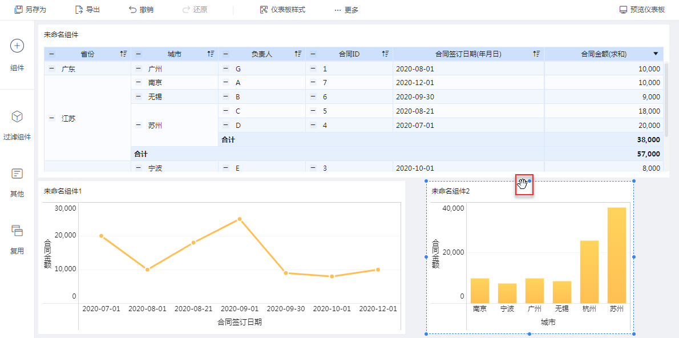Open the 复用 reuse icon
Image resolution: width=679 pixels, height=338 pixels.
coord(17,231)
